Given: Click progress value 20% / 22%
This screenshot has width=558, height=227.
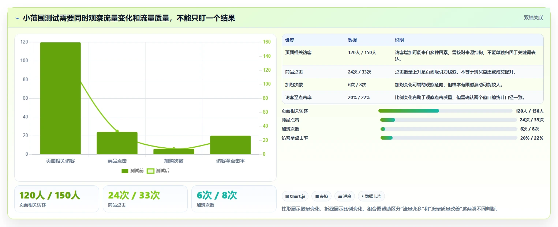Looking at the screenshot, I should click(532, 138).
